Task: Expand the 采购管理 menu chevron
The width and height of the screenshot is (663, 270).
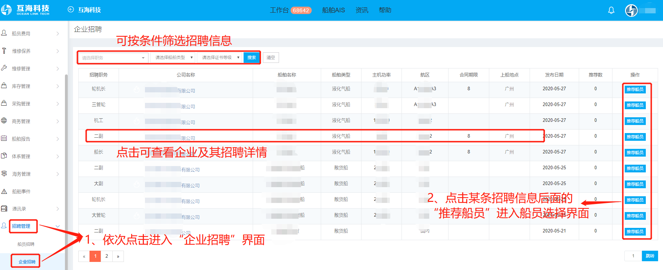Action: click(x=58, y=104)
